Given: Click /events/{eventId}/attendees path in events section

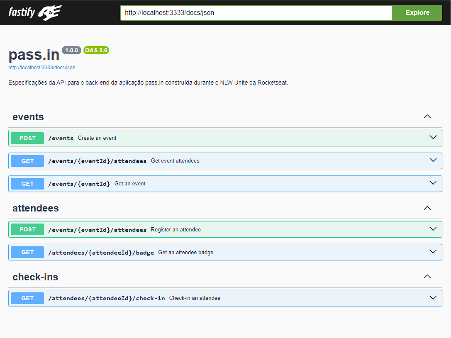Looking at the screenshot, I should tap(98, 161).
